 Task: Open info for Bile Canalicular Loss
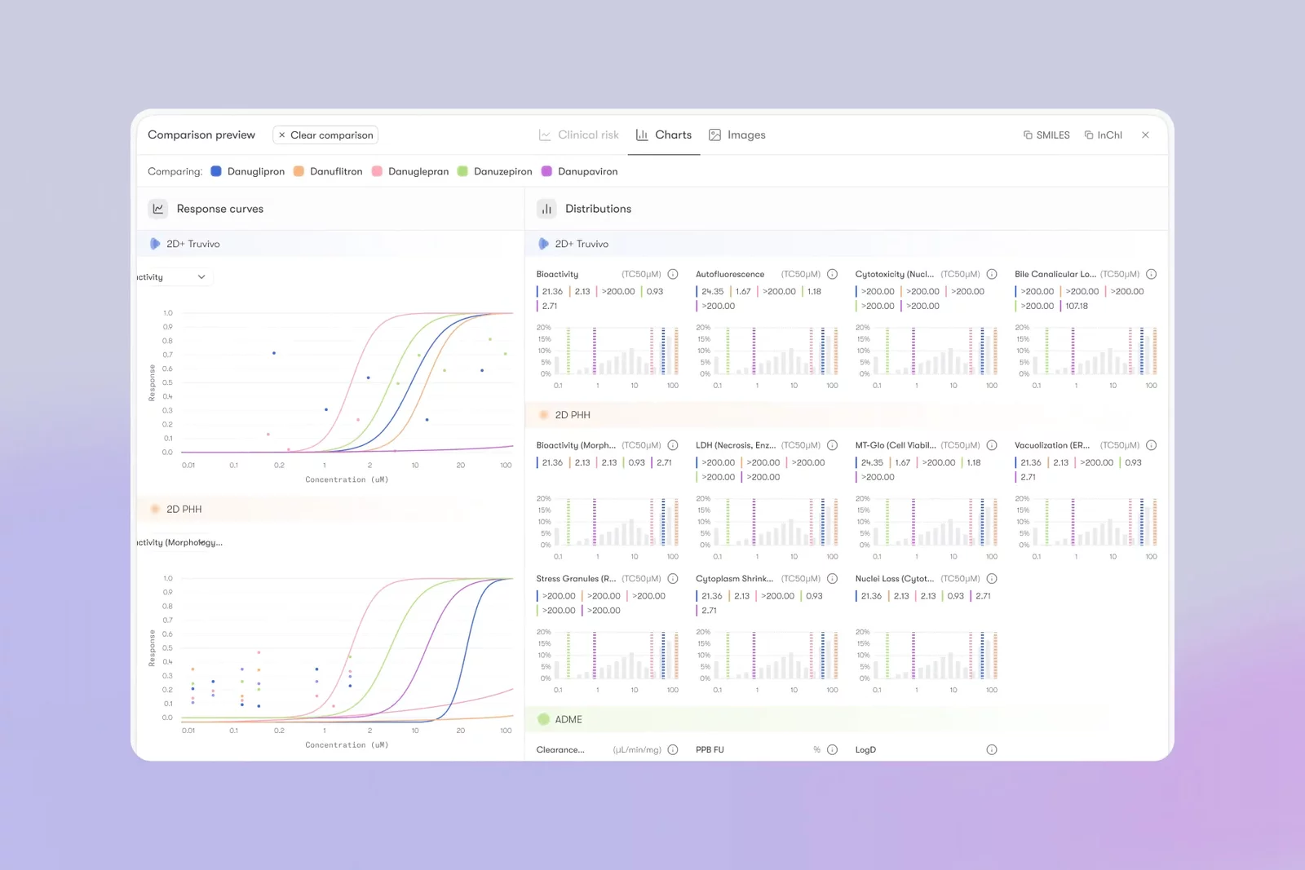point(1151,274)
